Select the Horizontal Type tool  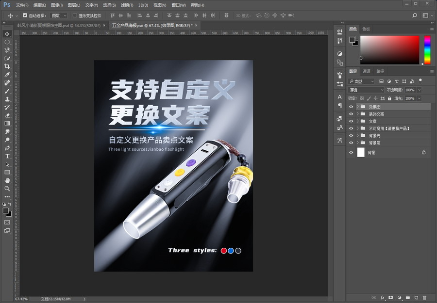tap(7, 156)
